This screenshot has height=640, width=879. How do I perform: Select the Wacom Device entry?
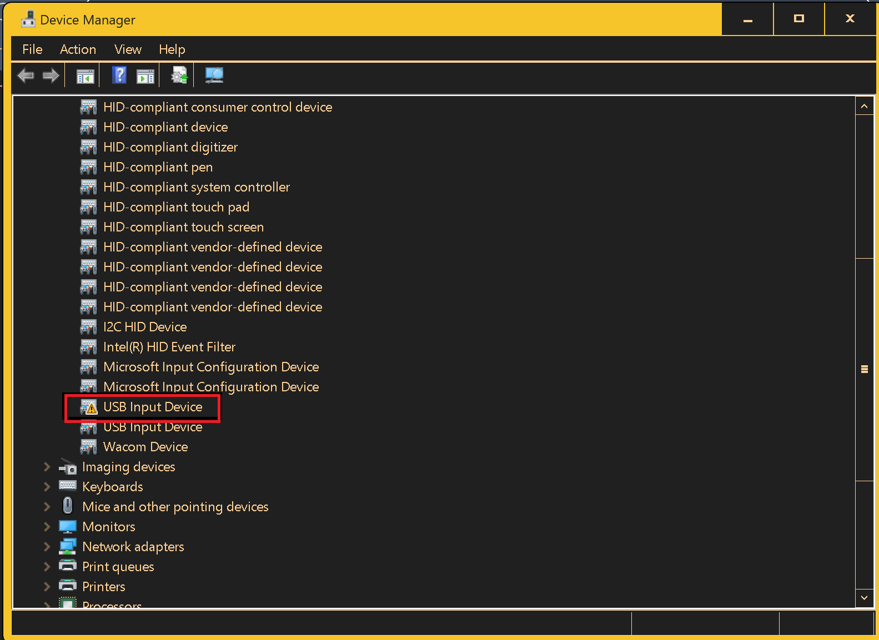click(145, 447)
